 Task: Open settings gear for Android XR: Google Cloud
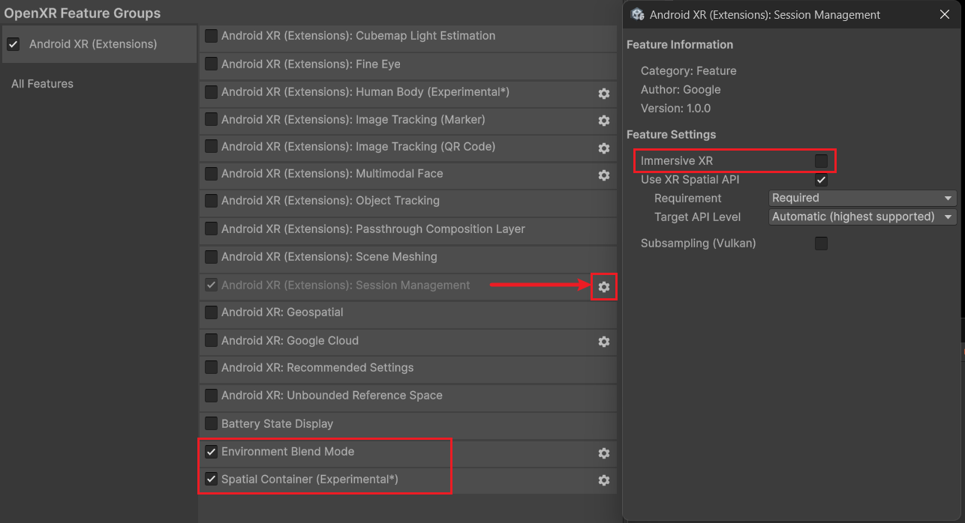pyautogui.click(x=603, y=342)
